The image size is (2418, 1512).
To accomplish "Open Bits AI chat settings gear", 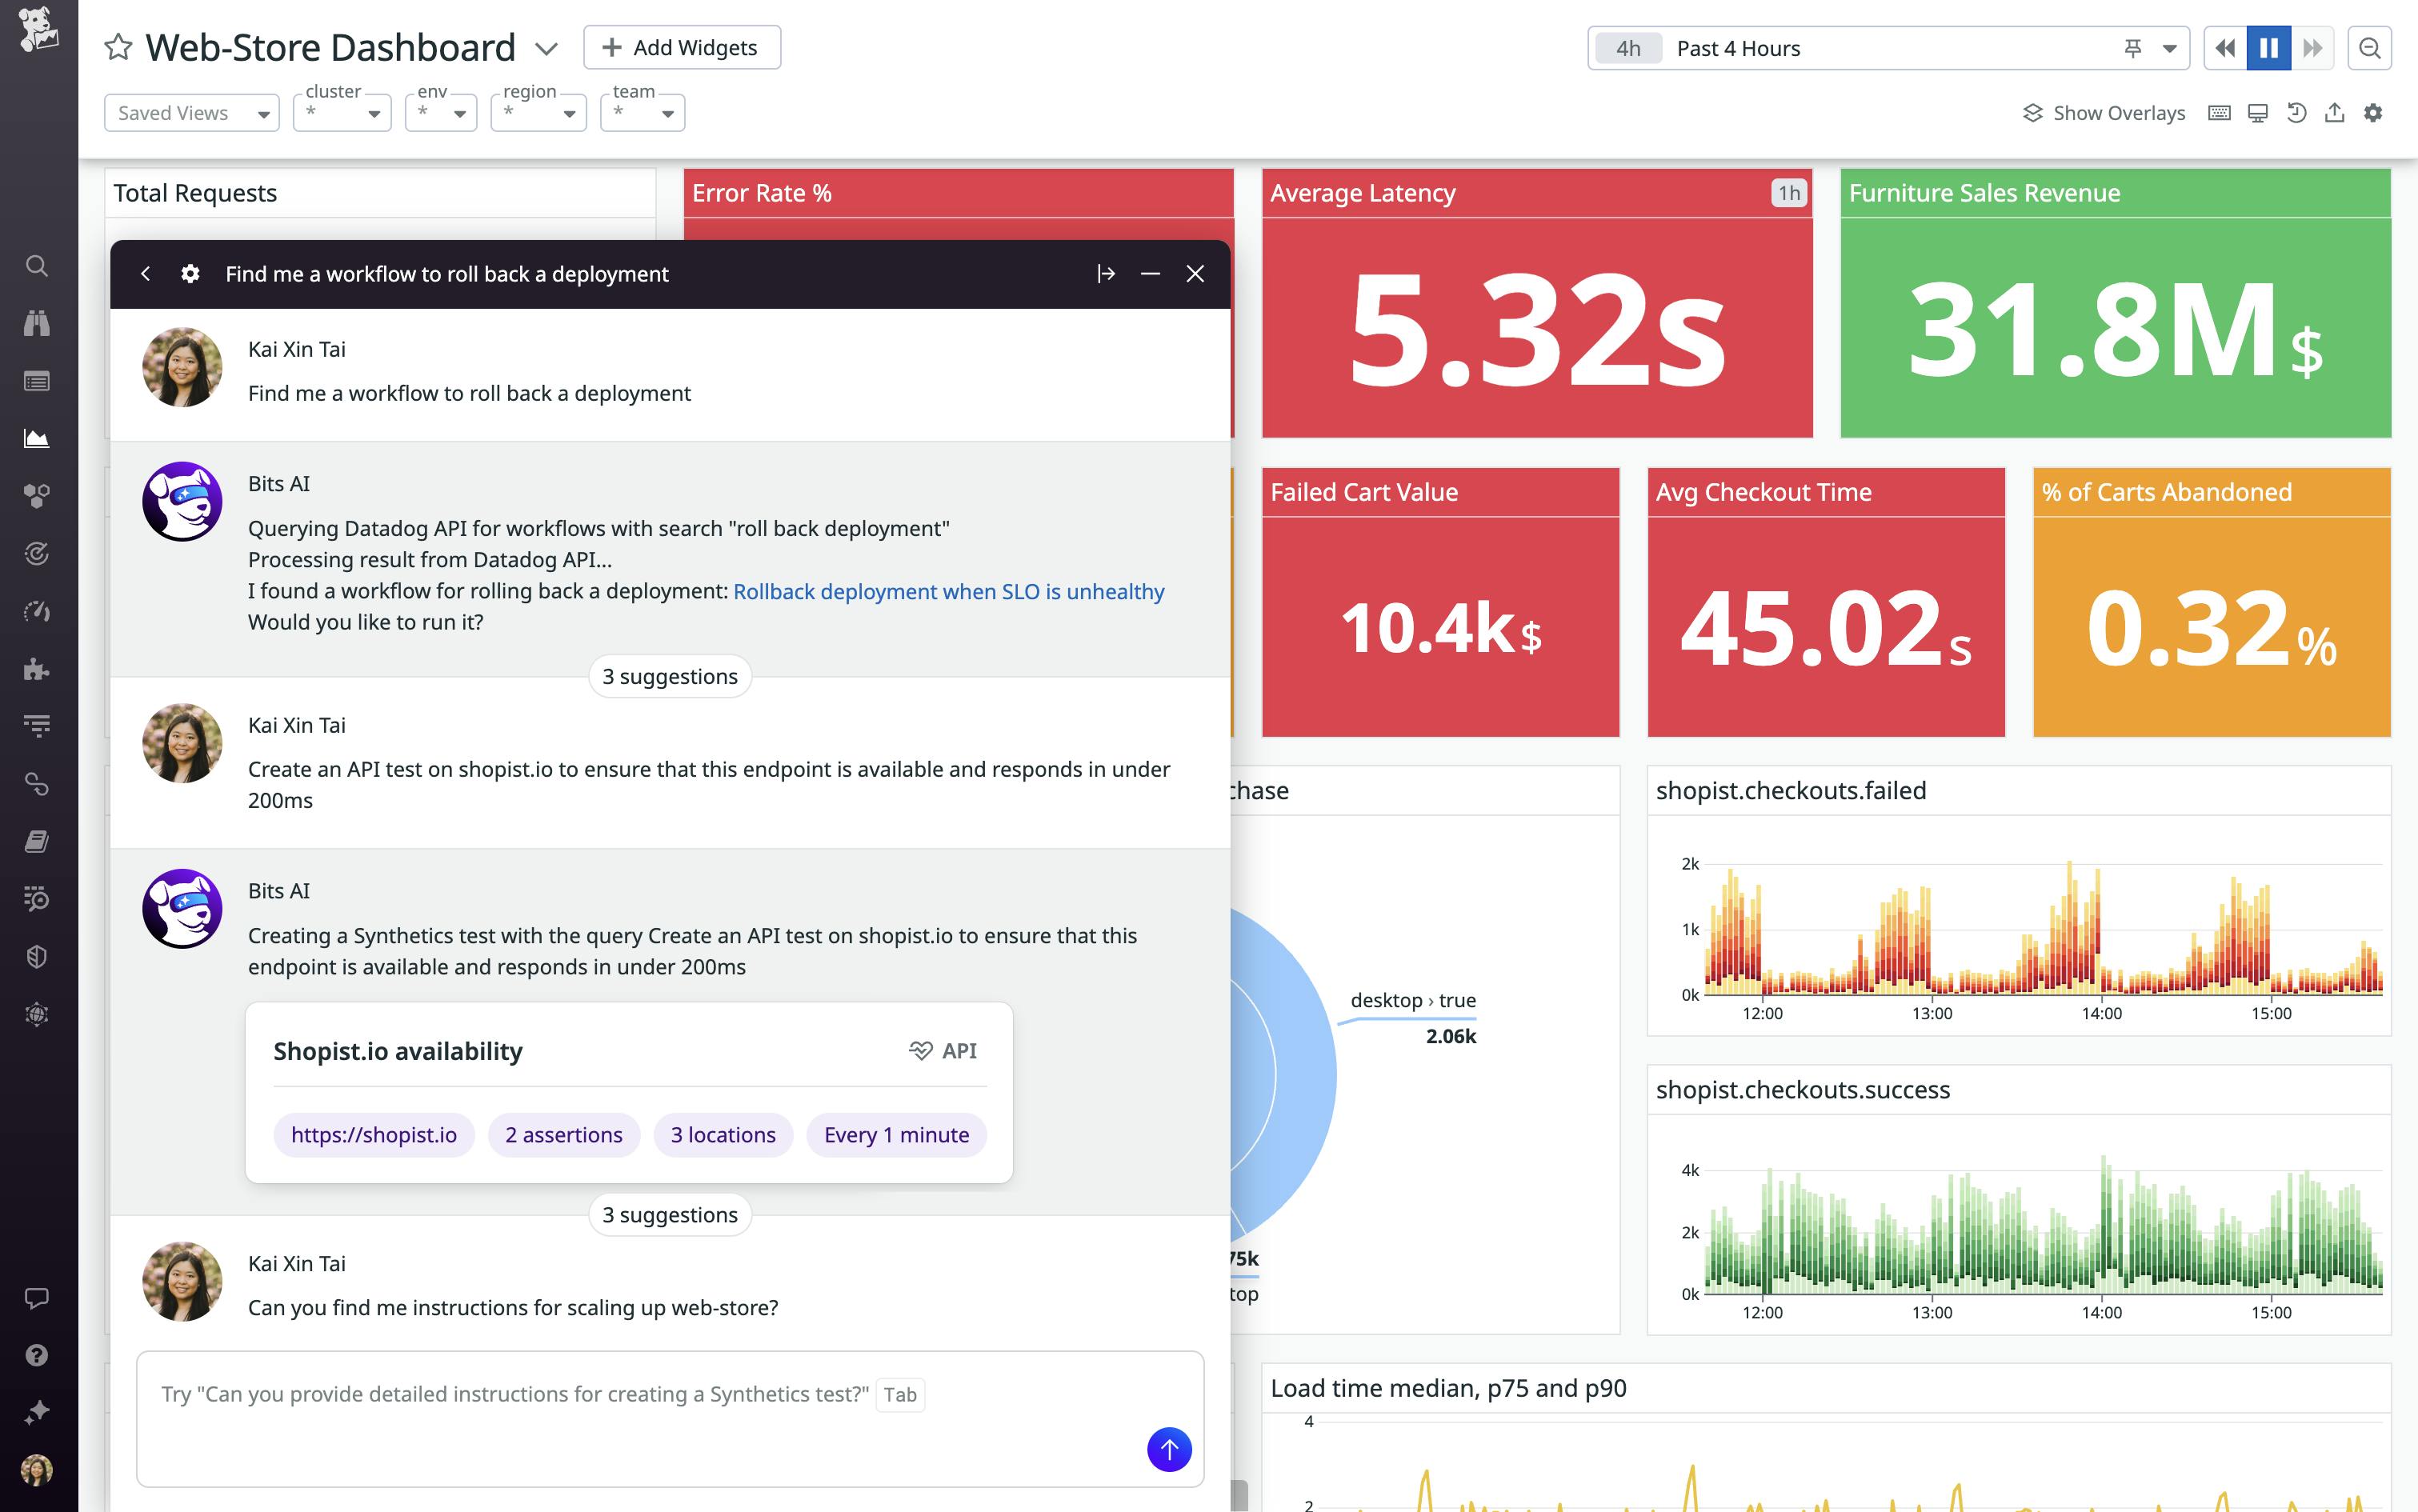I will click(x=189, y=273).
